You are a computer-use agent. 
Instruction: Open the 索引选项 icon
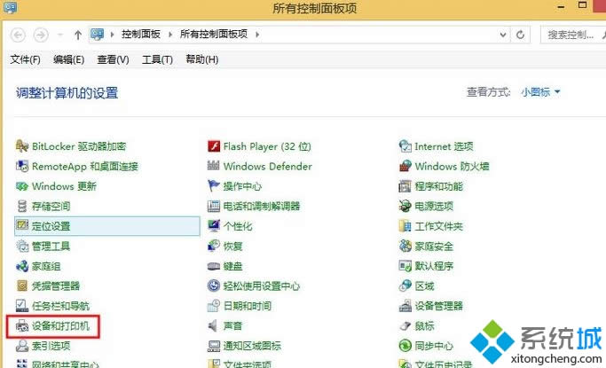[22, 346]
